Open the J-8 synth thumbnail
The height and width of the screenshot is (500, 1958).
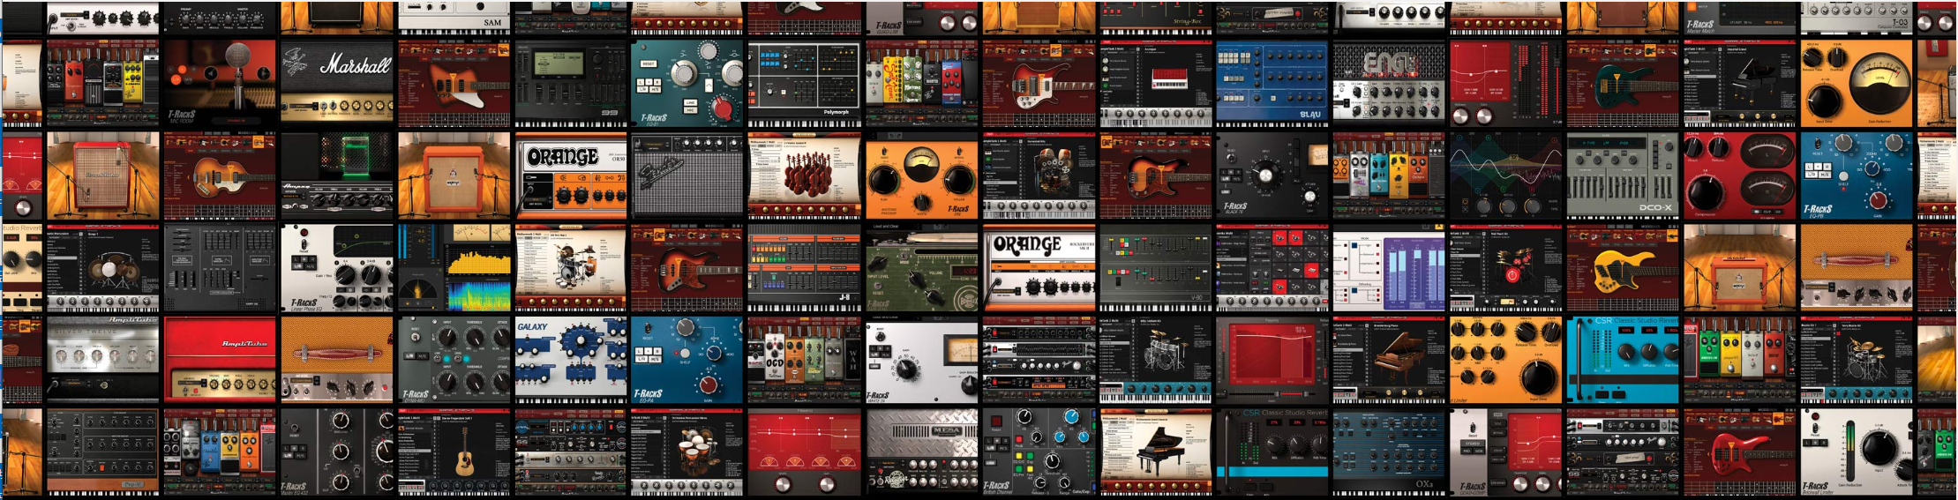[x=804, y=268]
